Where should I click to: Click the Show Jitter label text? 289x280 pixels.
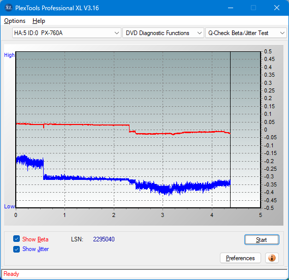(x=36, y=249)
